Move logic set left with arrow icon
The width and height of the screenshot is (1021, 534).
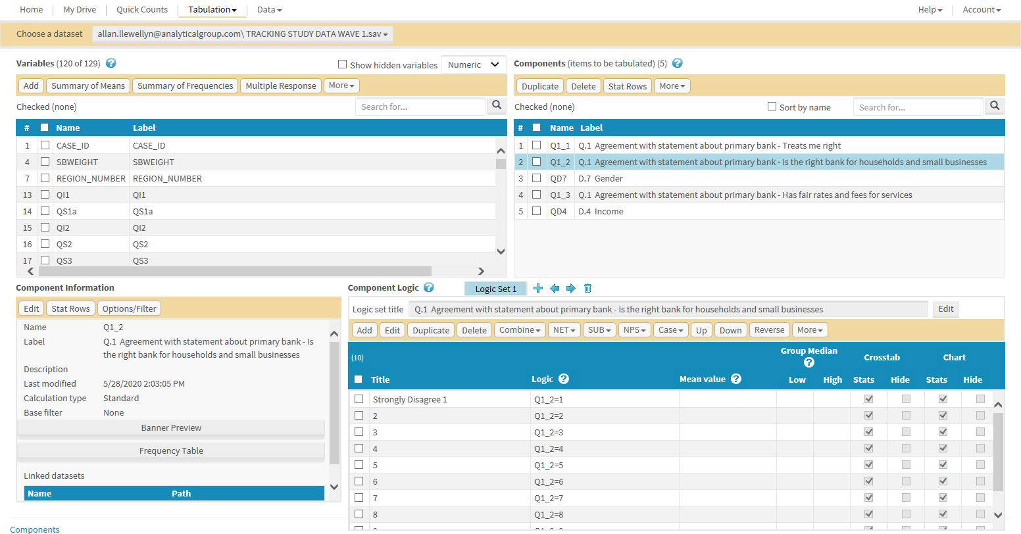point(555,288)
